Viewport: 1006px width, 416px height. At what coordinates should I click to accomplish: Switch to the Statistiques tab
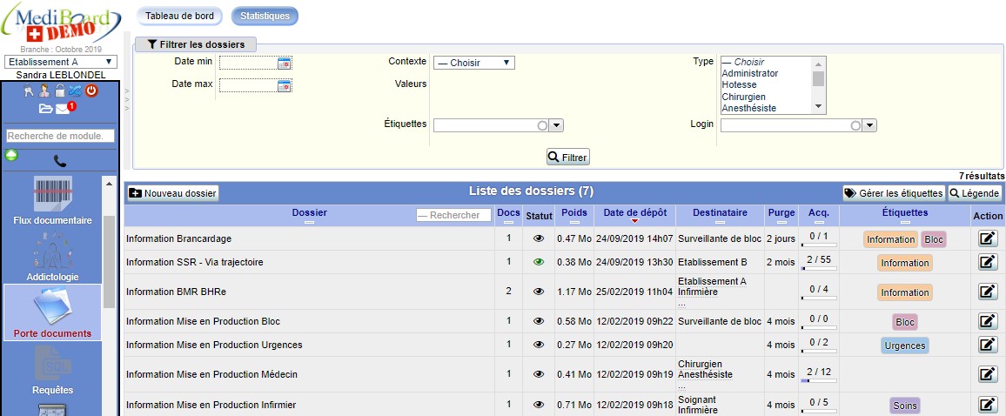(x=265, y=16)
